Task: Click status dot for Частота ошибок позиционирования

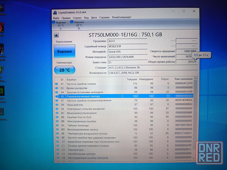Action: point(57,101)
